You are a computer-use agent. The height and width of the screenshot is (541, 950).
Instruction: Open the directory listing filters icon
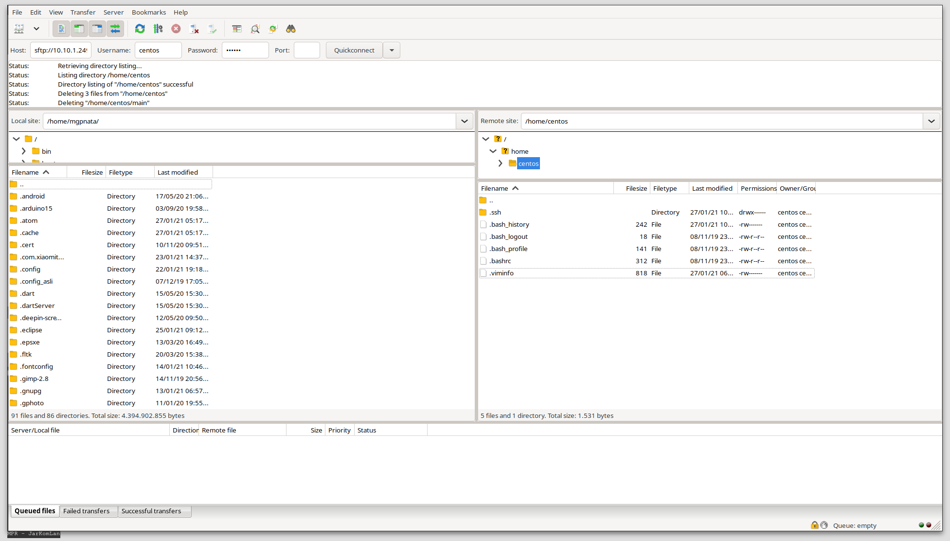click(x=237, y=29)
